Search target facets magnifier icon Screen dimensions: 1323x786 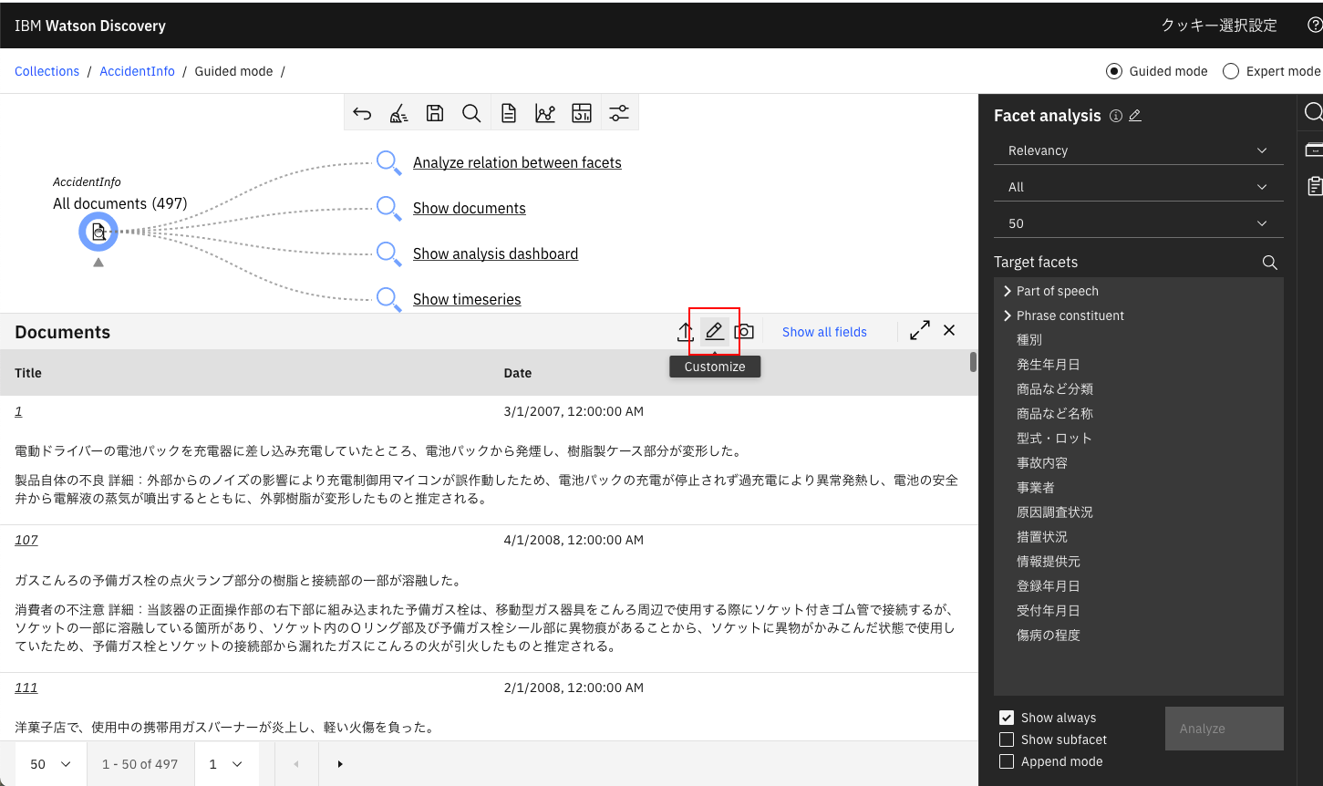point(1269,263)
